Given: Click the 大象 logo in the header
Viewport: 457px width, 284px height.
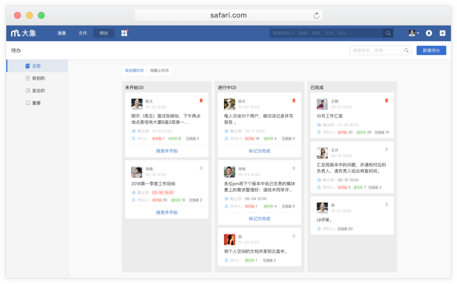Looking at the screenshot, I should tap(23, 33).
